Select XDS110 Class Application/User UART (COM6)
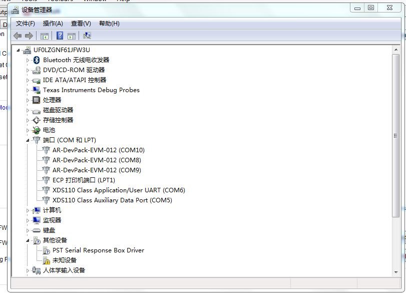 coord(119,190)
